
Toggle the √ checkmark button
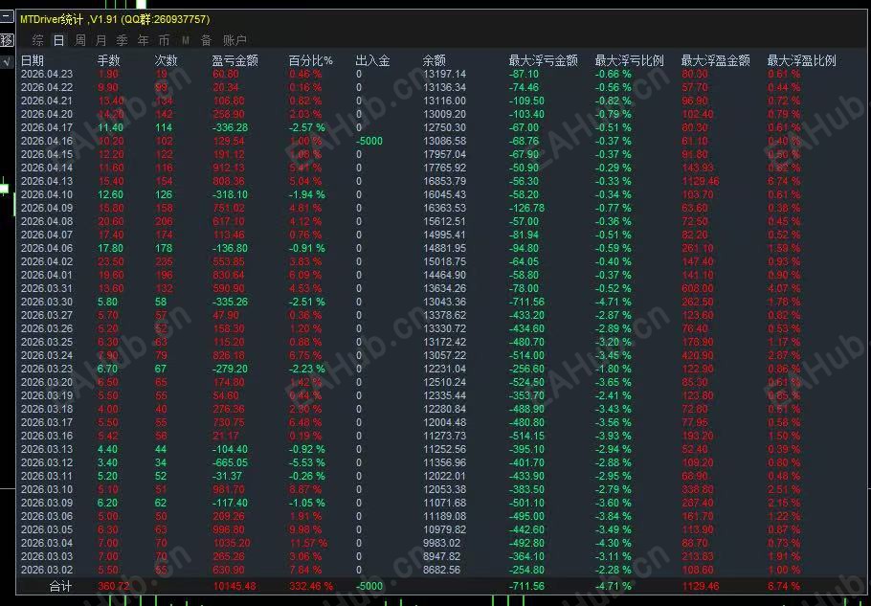(6, 61)
